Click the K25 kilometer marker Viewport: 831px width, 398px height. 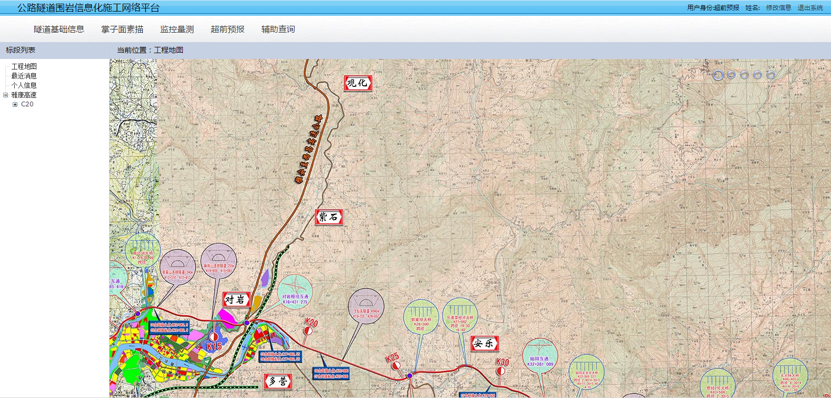click(x=396, y=365)
